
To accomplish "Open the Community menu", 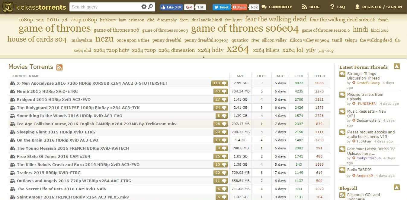I will pos(277,7).
